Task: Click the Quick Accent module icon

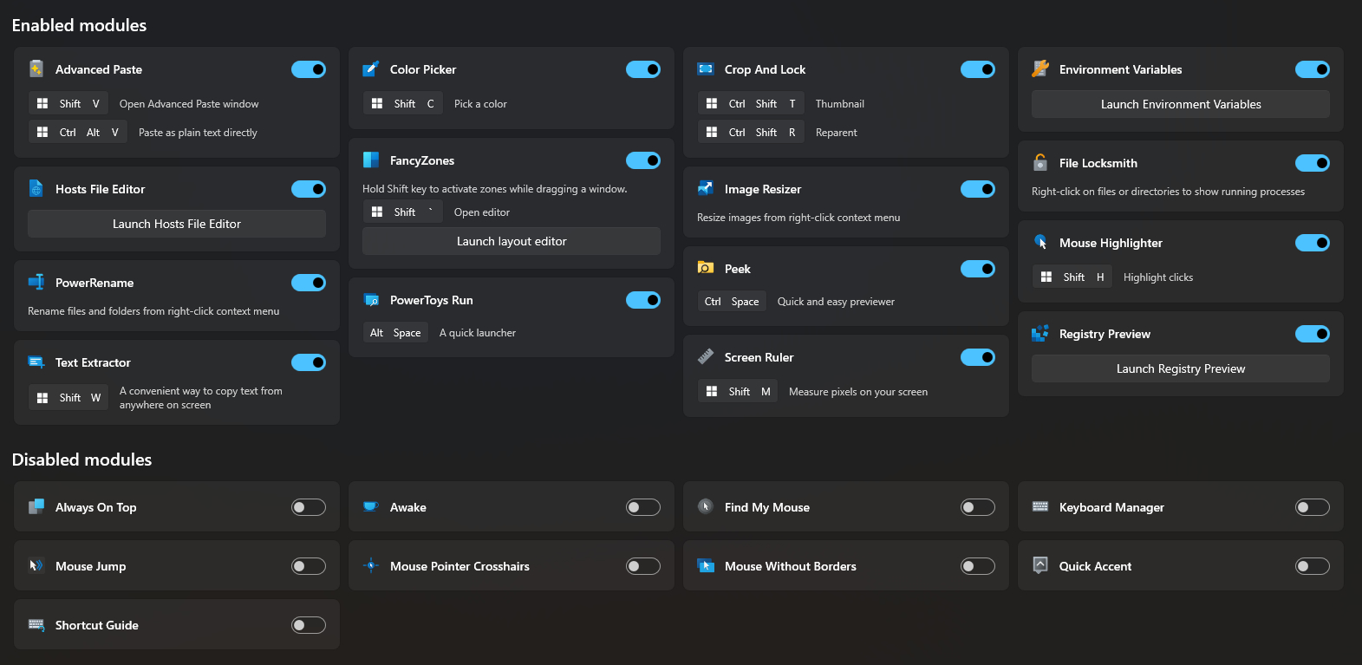Action: pyautogui.click(x=1040, y=566)
